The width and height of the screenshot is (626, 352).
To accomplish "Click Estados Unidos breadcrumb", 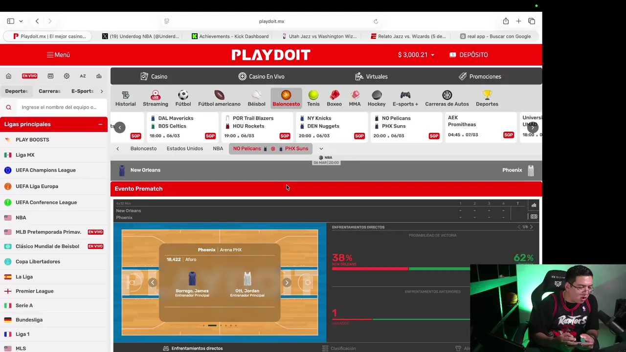I will pos(184,149).
